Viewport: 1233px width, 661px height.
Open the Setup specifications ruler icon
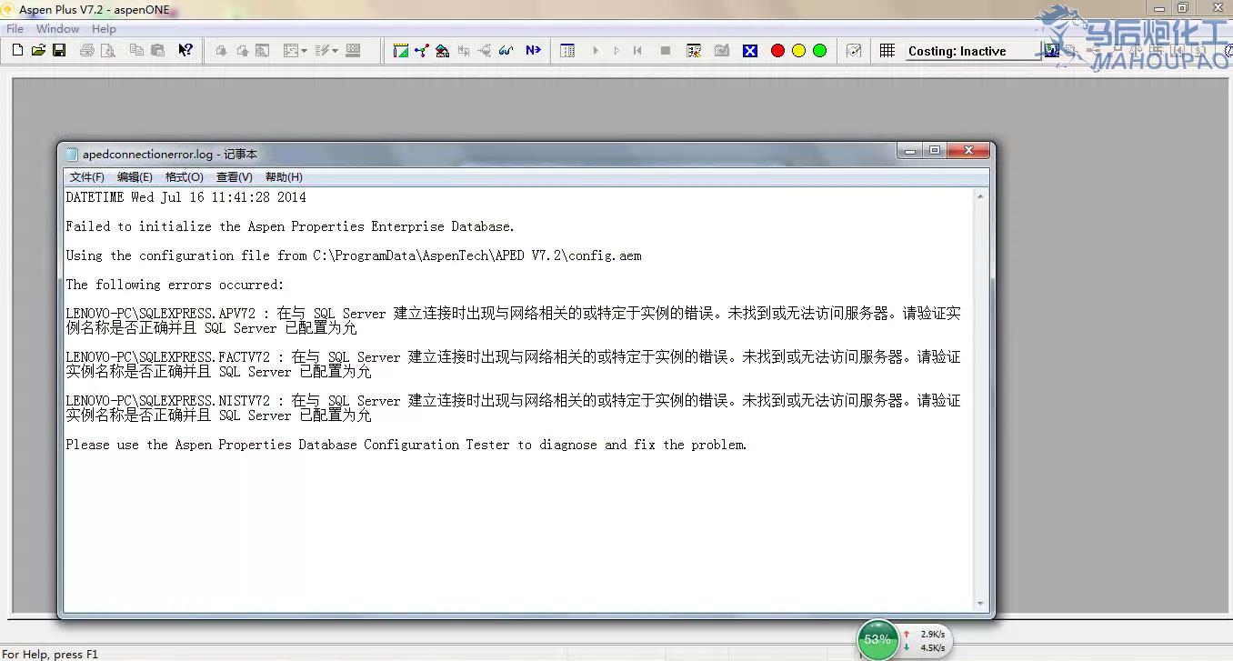coord(401,51)
